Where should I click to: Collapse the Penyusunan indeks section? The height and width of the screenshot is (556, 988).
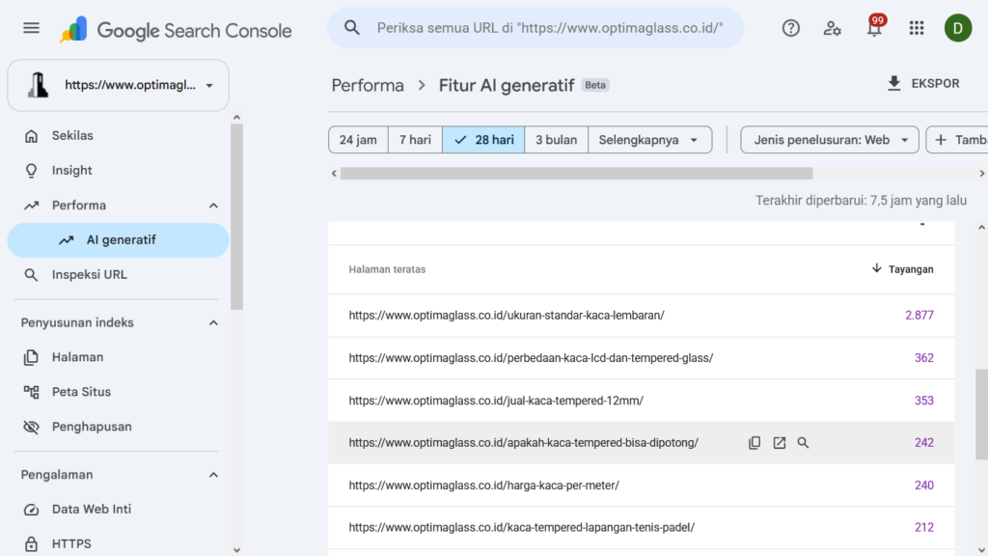pos(213,322)
